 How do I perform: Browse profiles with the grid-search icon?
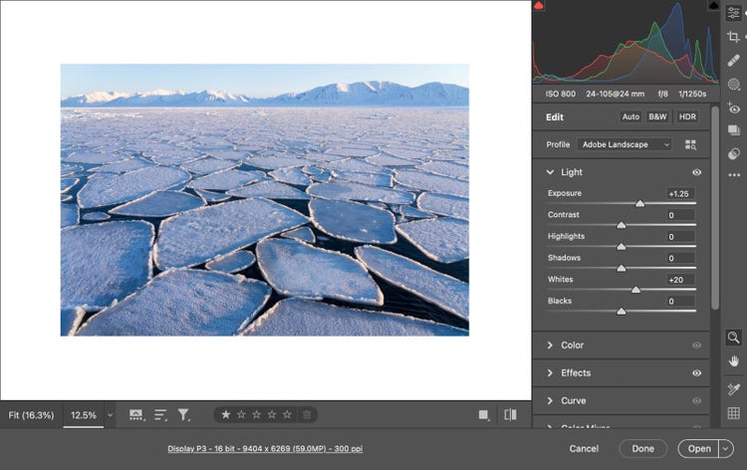[x=691, y=144]
